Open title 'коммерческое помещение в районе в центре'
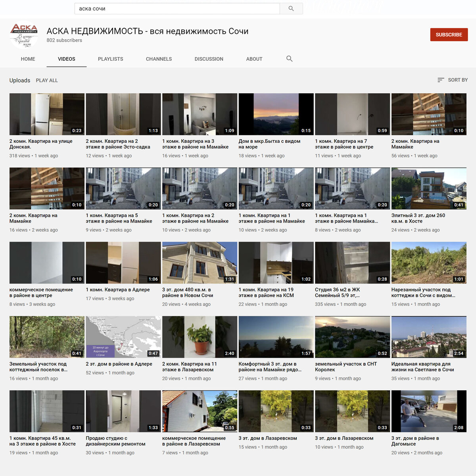The image size is (476, 476). point(41,292)
